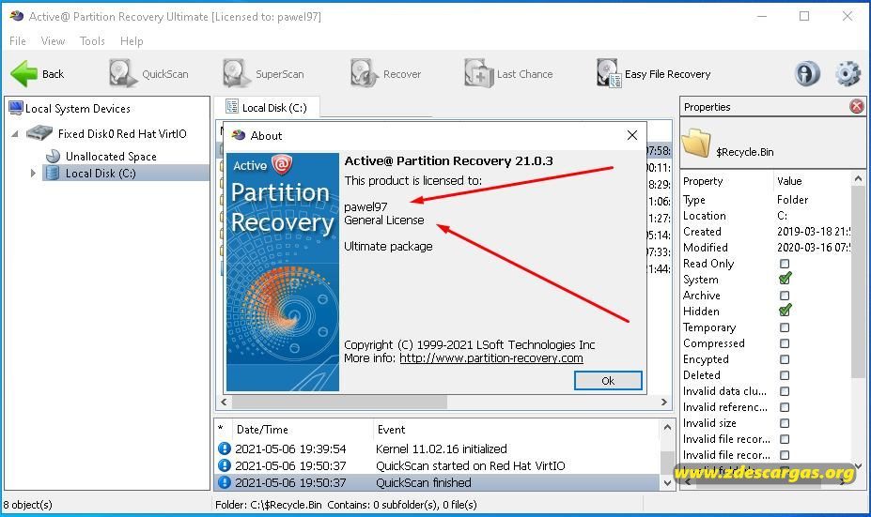This screenshot has width=871, height=517.
Task: Click Ok in the About dialog
Action: (608, 381)
